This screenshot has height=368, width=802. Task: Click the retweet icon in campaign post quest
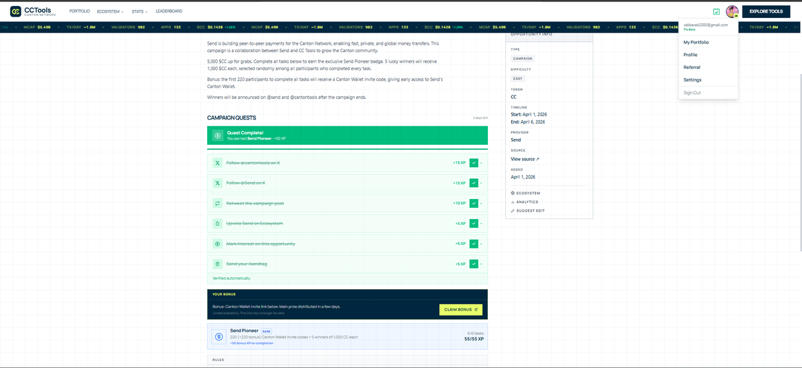pyautogui.click(x=218, y=203)
